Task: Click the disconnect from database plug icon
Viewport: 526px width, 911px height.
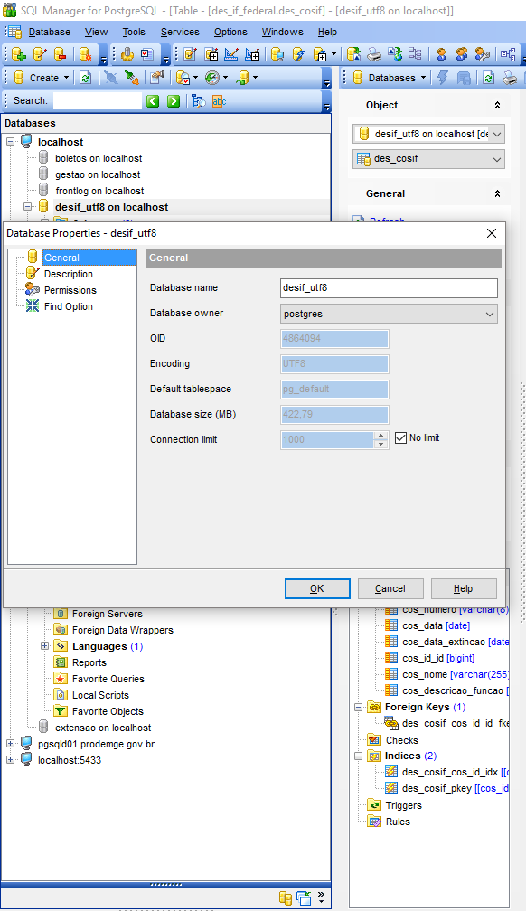Action: pyautogui.click(x=110, y=78)
